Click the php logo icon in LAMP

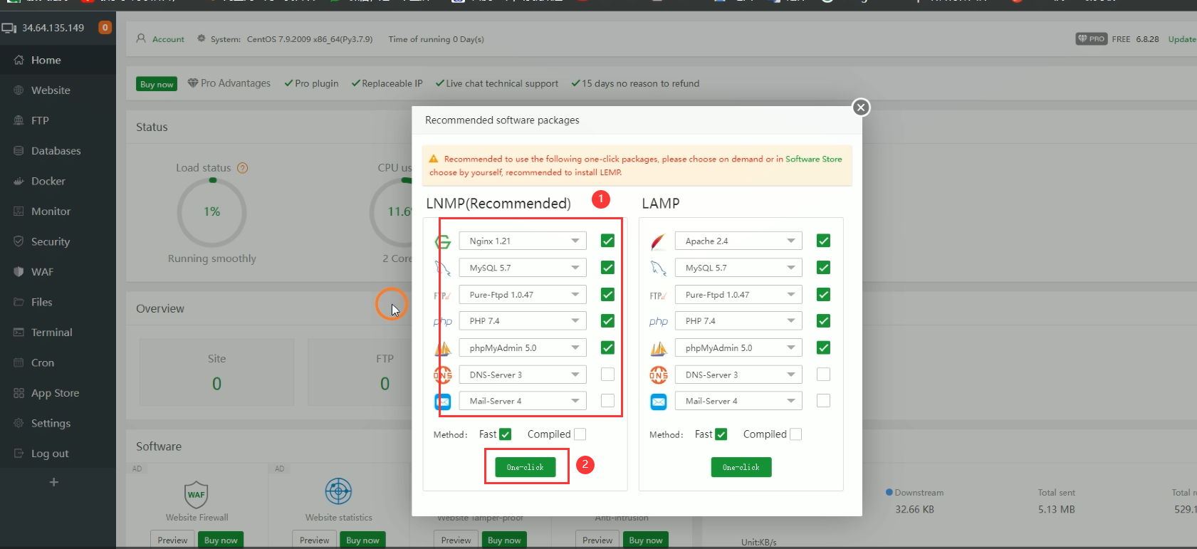[659, 322]
